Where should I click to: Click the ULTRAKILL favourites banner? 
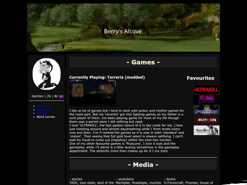point(206,90)
